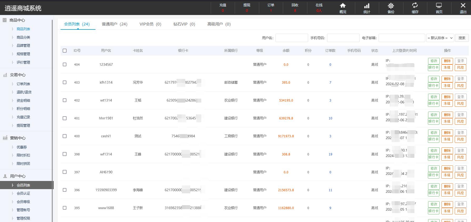This screenshot has height=222, width=471.
Task: Open 充值 counter in top bar
Action: pos(223,8)
